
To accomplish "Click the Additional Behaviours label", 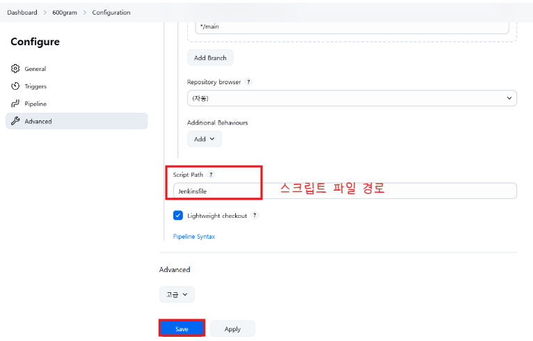I will coord(218,122).
